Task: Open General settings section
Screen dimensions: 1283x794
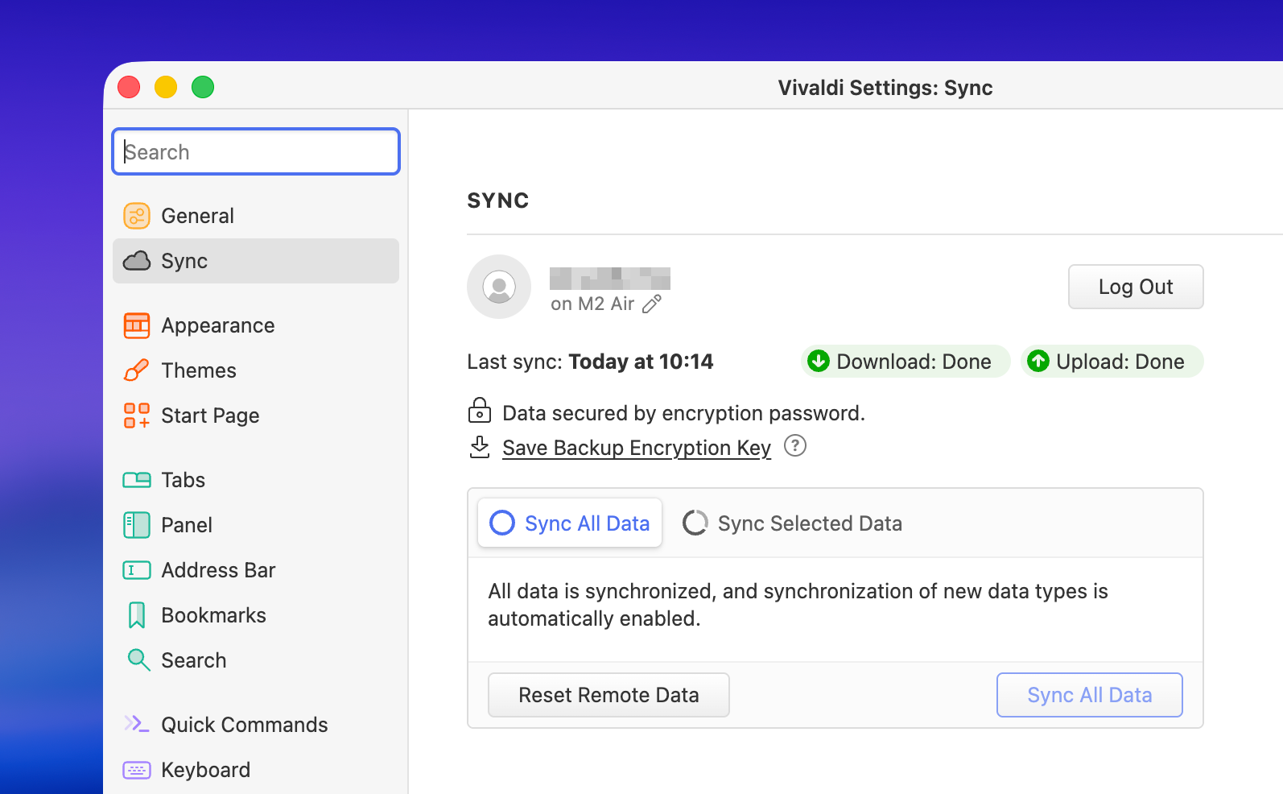Action: pyautogui.click(x=256, y=216)
